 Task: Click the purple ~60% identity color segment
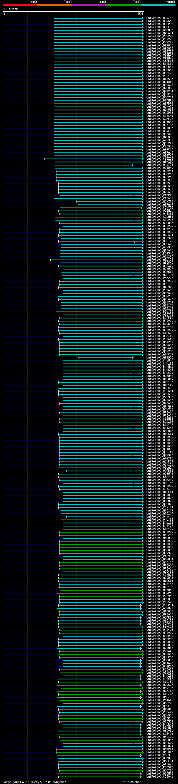pos(89,5)
